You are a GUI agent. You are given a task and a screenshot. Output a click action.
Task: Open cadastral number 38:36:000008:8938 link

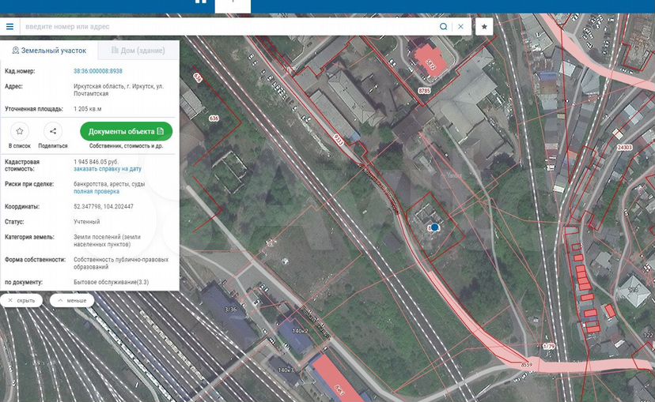click(x=98, y=71)
